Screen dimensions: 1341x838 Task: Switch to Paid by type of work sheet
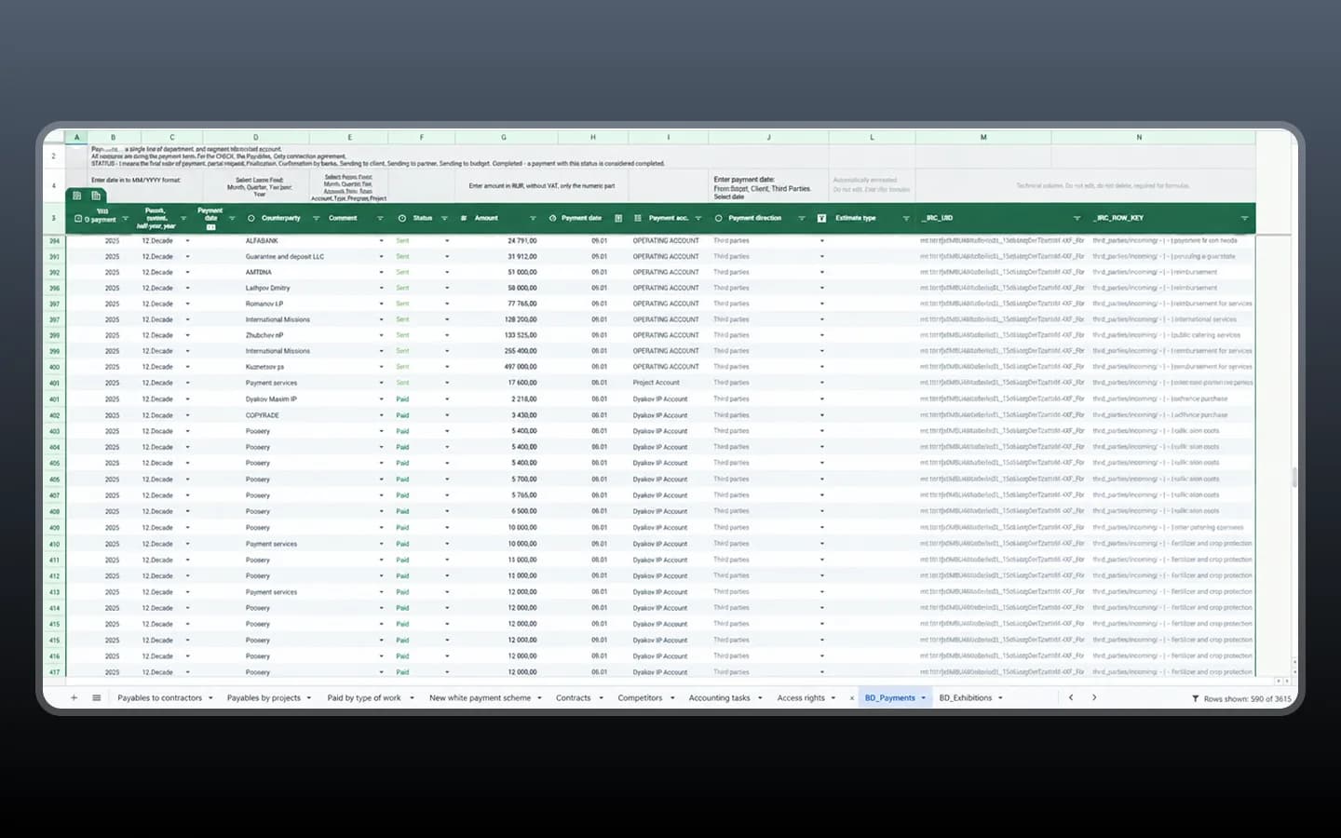[x=364, y=697]
